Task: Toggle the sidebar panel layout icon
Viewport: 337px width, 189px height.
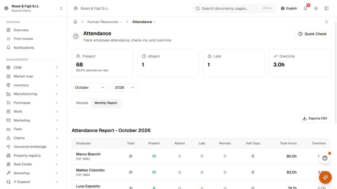Action: tap(326, 8)
